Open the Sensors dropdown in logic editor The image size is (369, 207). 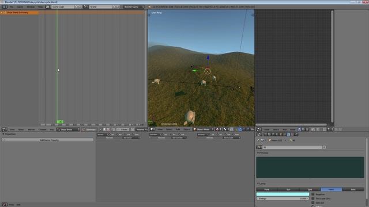(103, 135)
